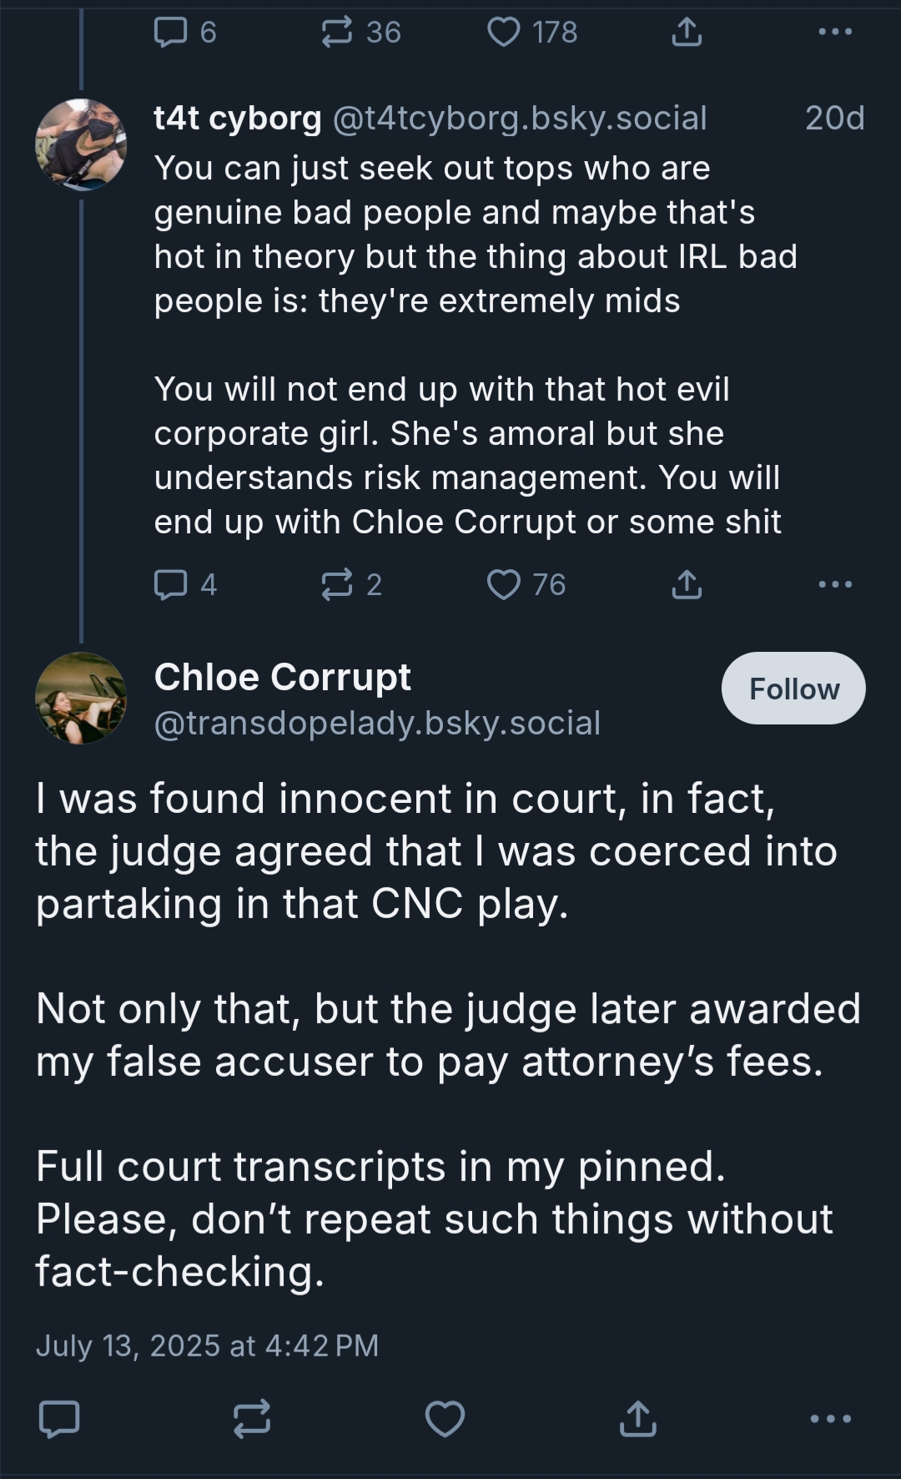This screenshot has width=901, height=1479.
Task: Reply to Chloe Corrupt's main post
Action: pos(59,1419)
